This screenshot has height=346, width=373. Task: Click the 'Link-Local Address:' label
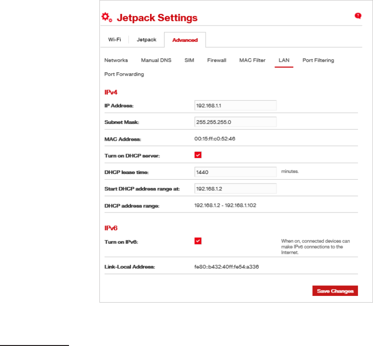pyautogui.click(x=130, y=267)
